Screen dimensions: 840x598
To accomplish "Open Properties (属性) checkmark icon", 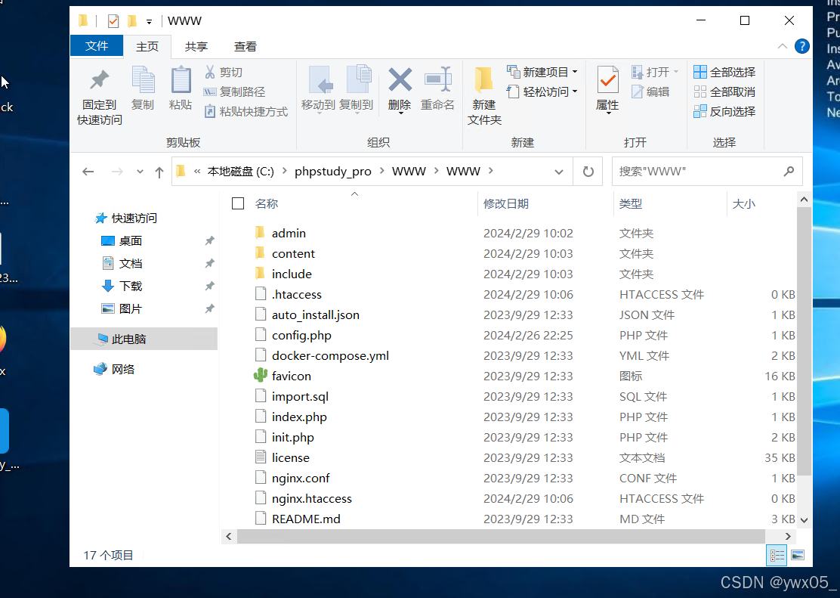I will tap(607, 80).
